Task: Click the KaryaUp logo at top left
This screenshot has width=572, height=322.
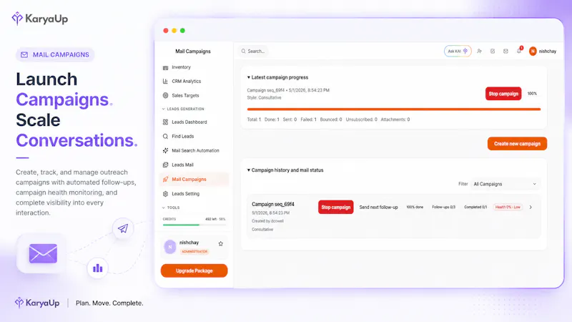Action: 40,19
